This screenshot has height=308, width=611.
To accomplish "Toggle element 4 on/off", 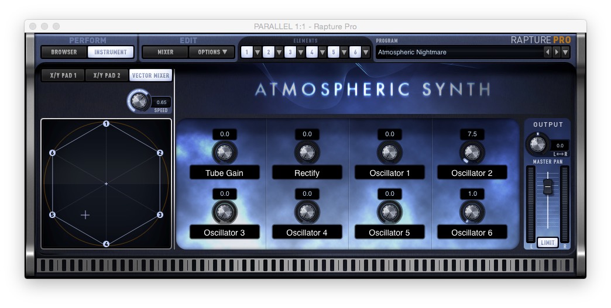I will click(x=312, y=51).
